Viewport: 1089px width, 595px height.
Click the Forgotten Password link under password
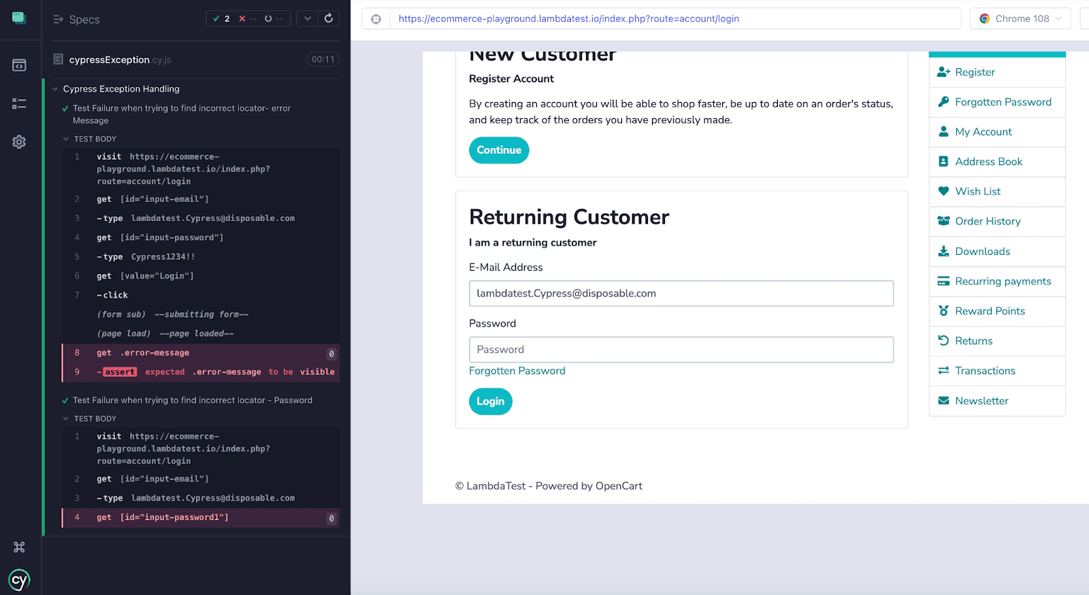tap(517, 371)
